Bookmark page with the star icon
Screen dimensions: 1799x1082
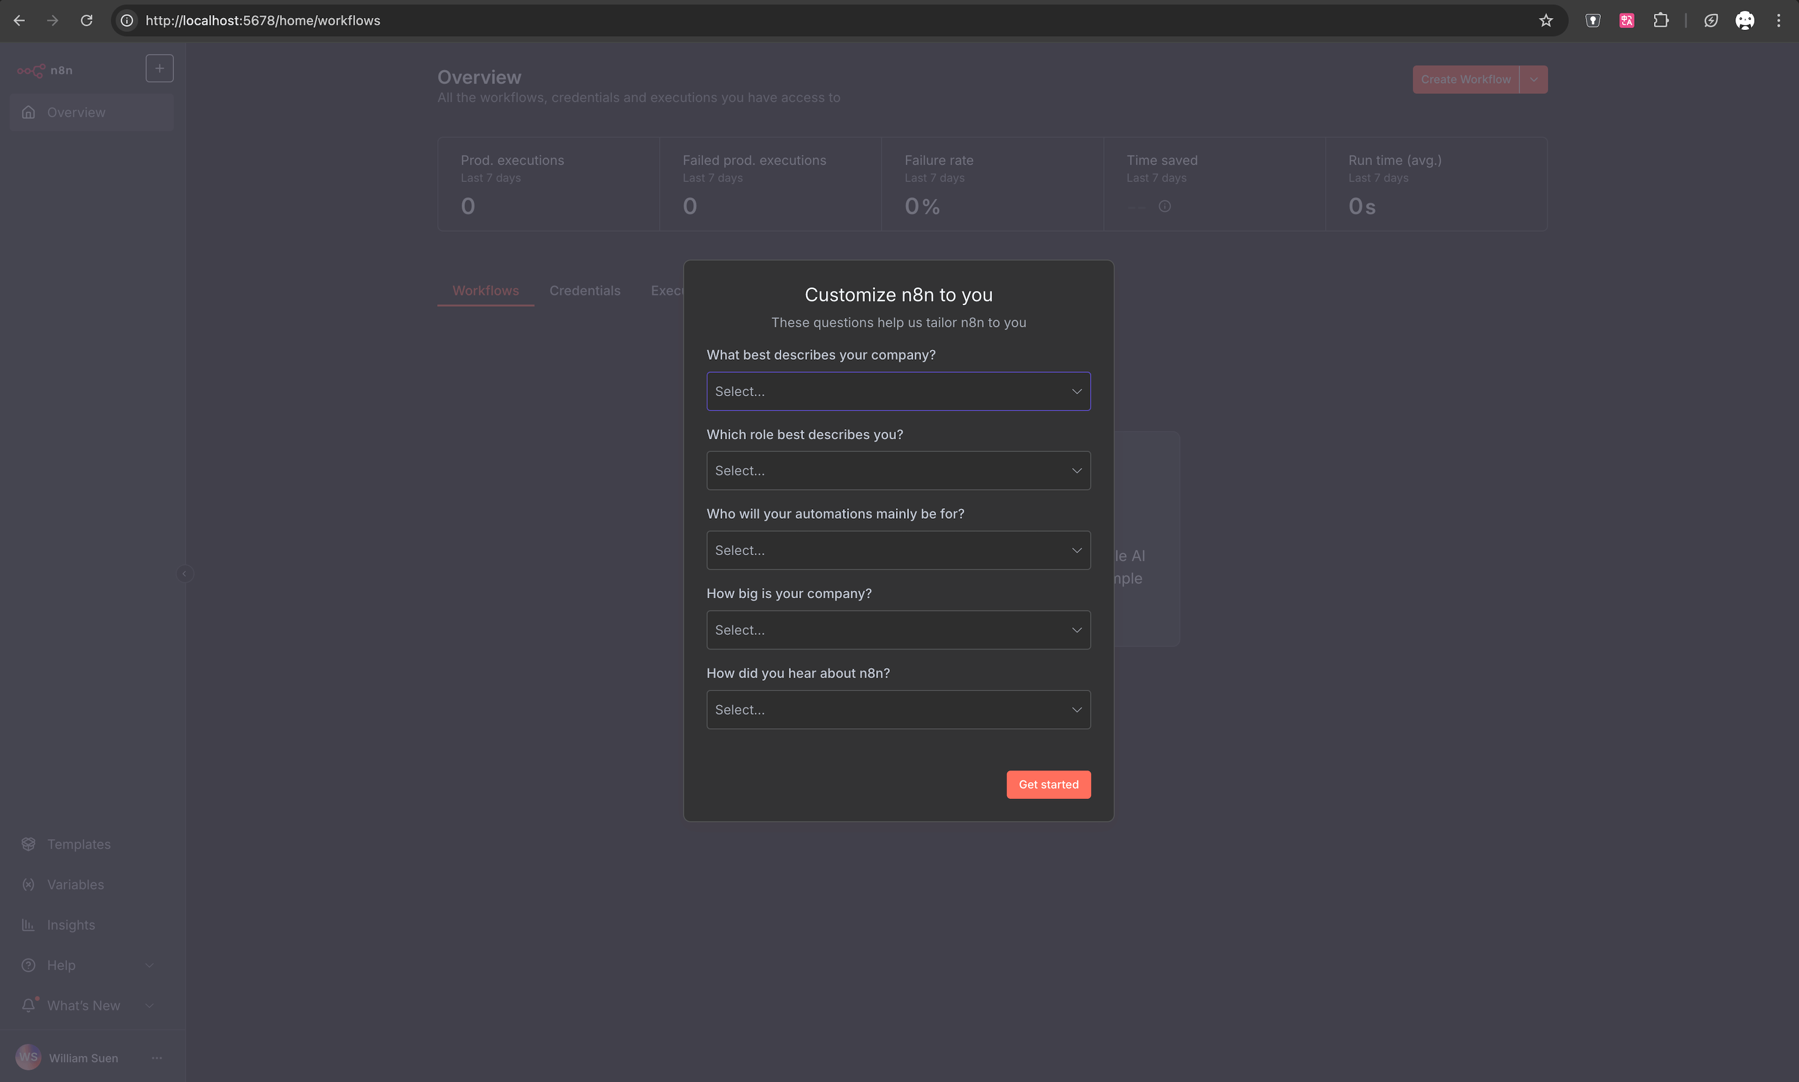(x=1546, y=21)
